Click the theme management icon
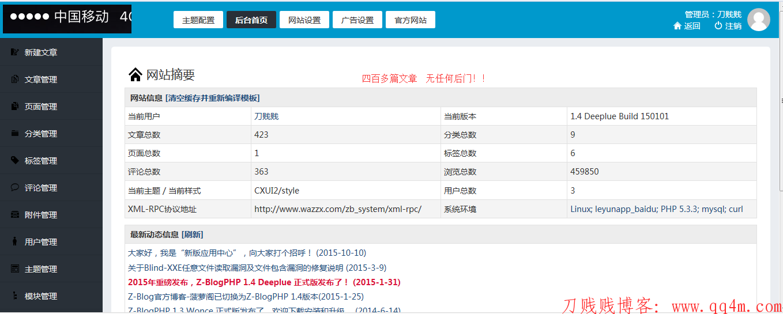The width and height of the screenshot is (783, 314). pyautogui.click(x=15, y=269)
